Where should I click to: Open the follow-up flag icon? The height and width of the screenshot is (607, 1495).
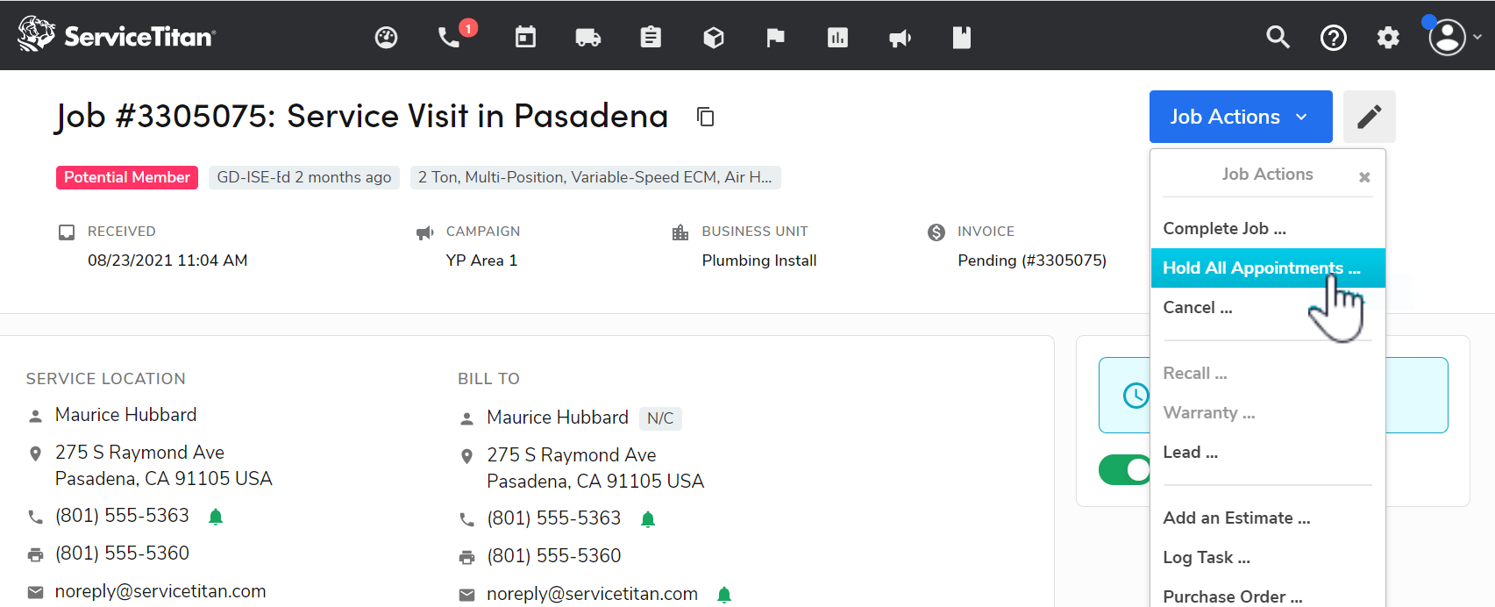point(776,37)
